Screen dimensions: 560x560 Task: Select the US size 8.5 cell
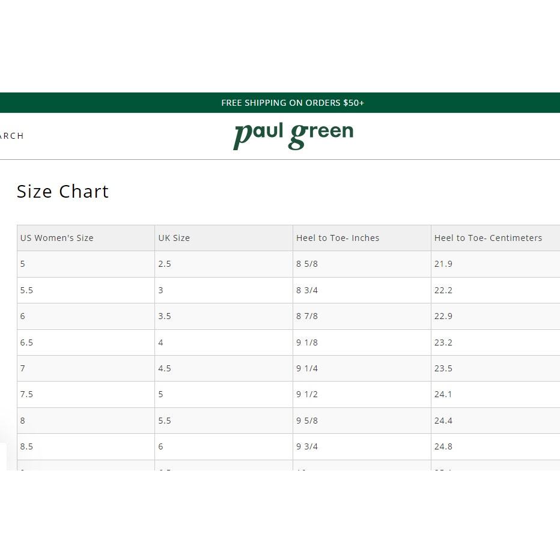[86, 447]
